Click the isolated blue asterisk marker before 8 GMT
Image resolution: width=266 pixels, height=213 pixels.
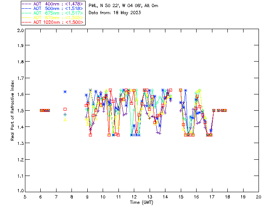tap(65, 92)
